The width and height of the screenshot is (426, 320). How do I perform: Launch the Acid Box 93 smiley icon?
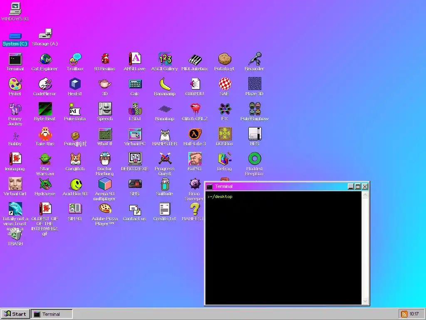coord(75,184)
